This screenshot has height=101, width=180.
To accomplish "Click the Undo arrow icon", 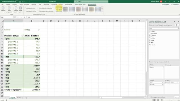I will point(22,1).
